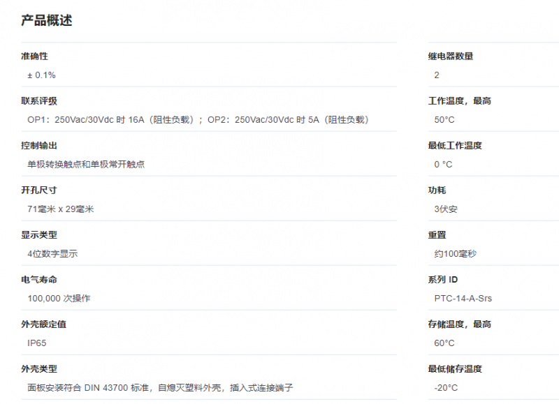Screen dimensions: 559x404
Task: Select the 准确性 label
Action: (x=34, y=56)
